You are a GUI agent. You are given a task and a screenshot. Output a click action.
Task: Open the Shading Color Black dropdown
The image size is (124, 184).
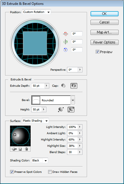40,161
